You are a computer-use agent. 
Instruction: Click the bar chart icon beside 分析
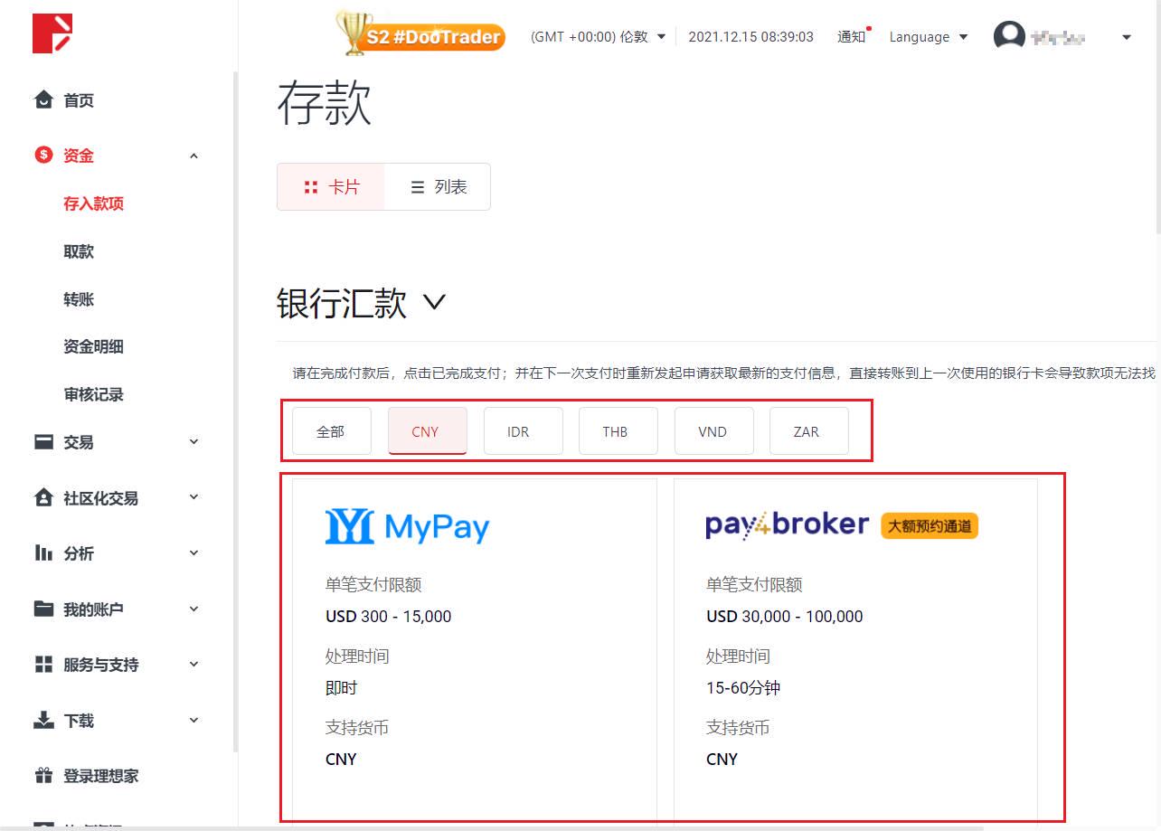point(43,552)
